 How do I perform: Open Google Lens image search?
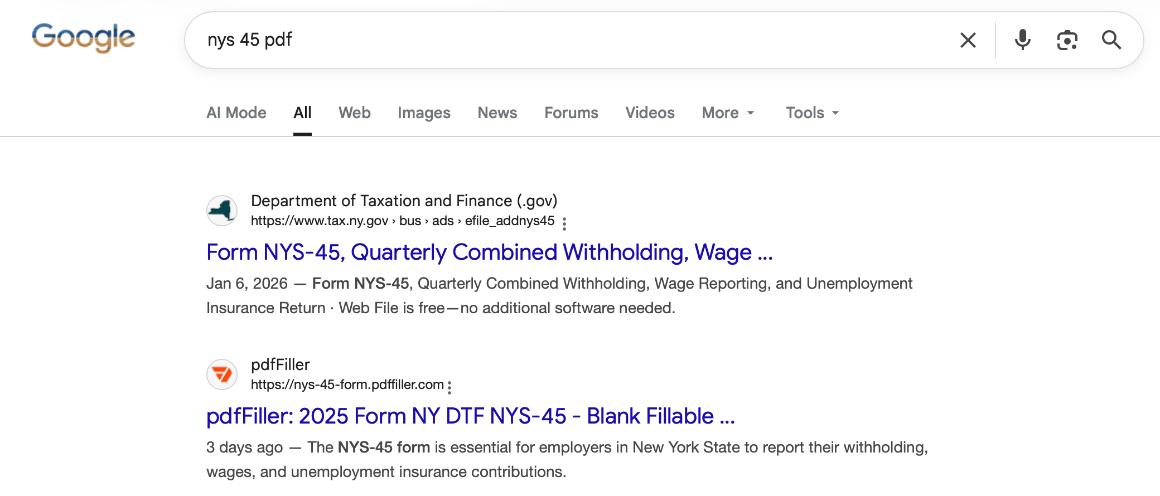[1067, 40]
